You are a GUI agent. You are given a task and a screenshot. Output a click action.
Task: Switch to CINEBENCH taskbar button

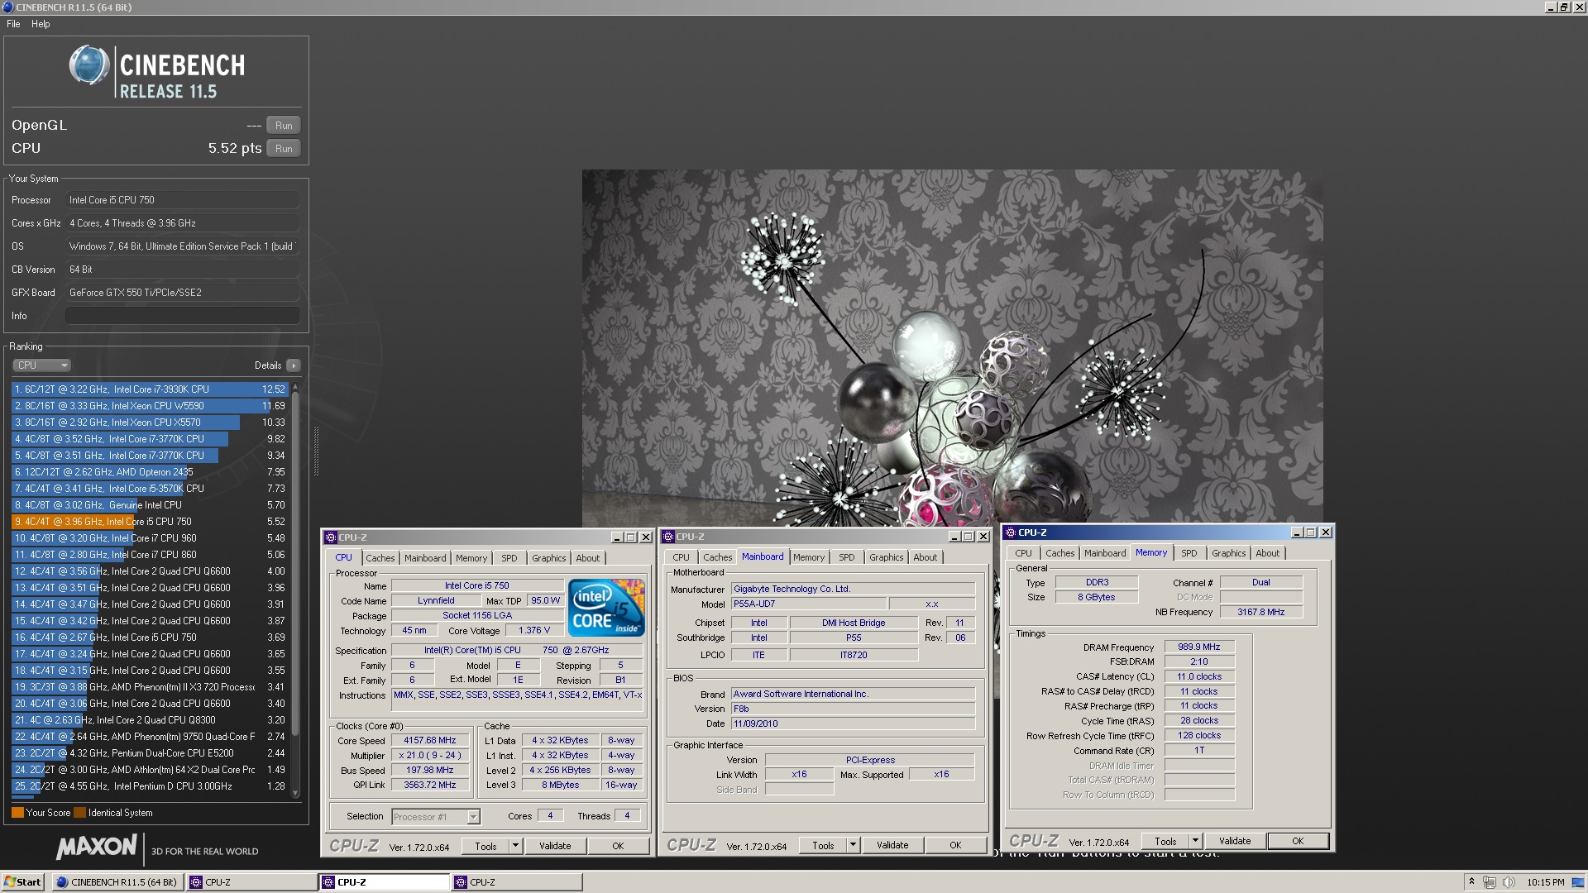point(117,882)
